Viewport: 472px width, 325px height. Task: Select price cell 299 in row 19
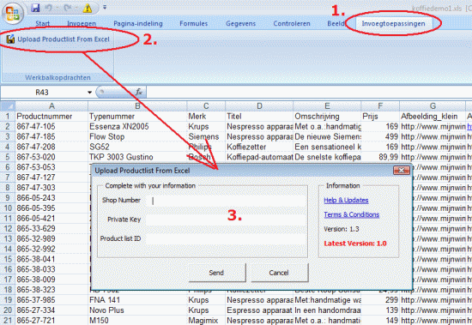tap(380, 300)
